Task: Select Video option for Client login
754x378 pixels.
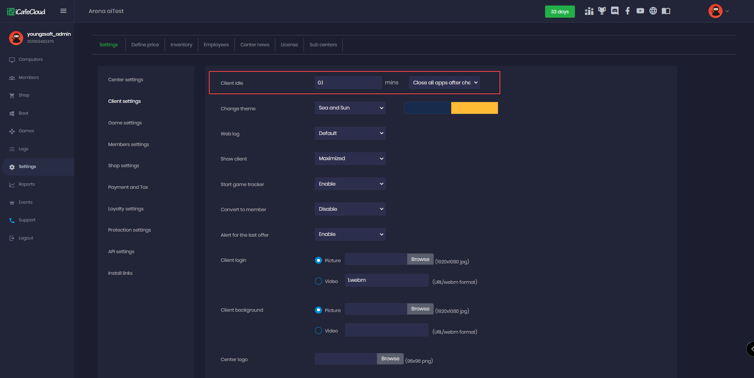Action: (318, 281)
